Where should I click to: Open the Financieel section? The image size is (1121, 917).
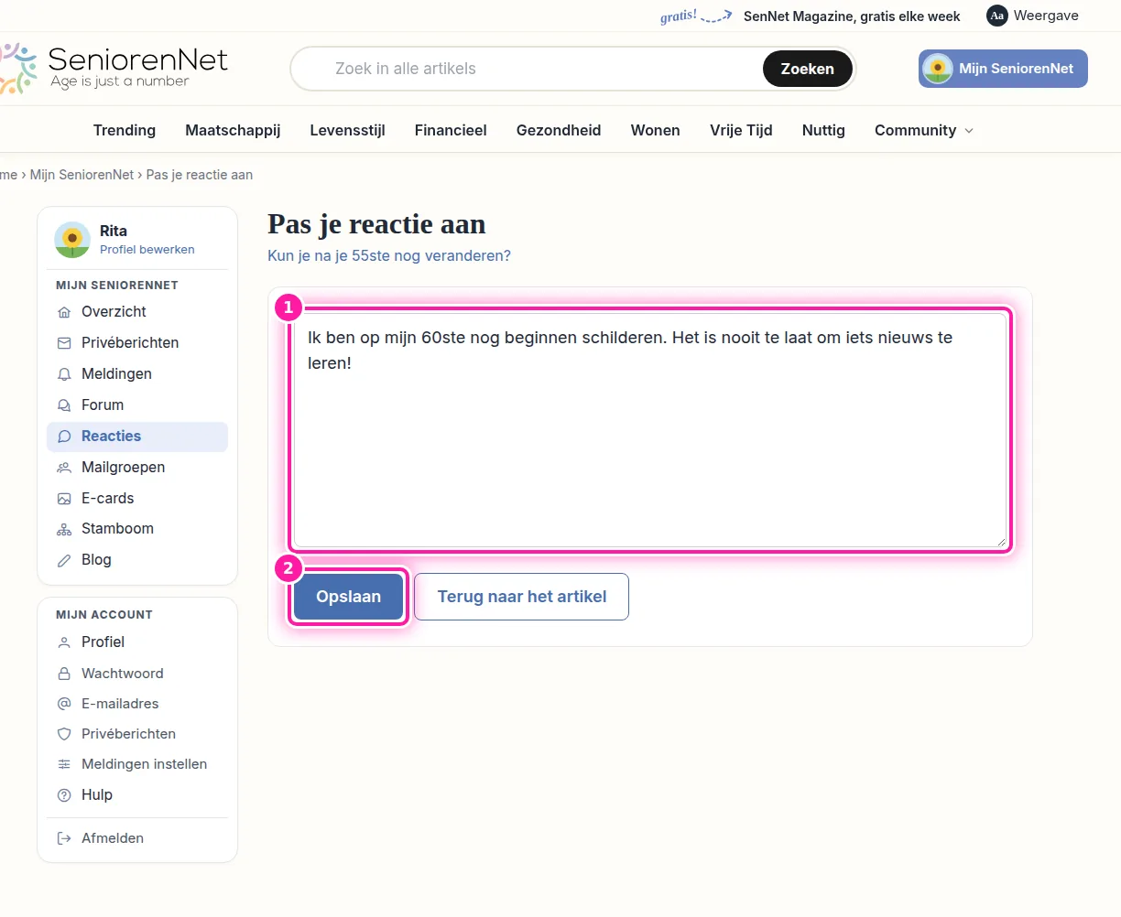coord(451,130)
